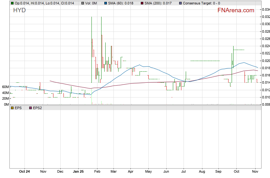
Task: Click the 60M volume axis label
Action: (5, 87)
